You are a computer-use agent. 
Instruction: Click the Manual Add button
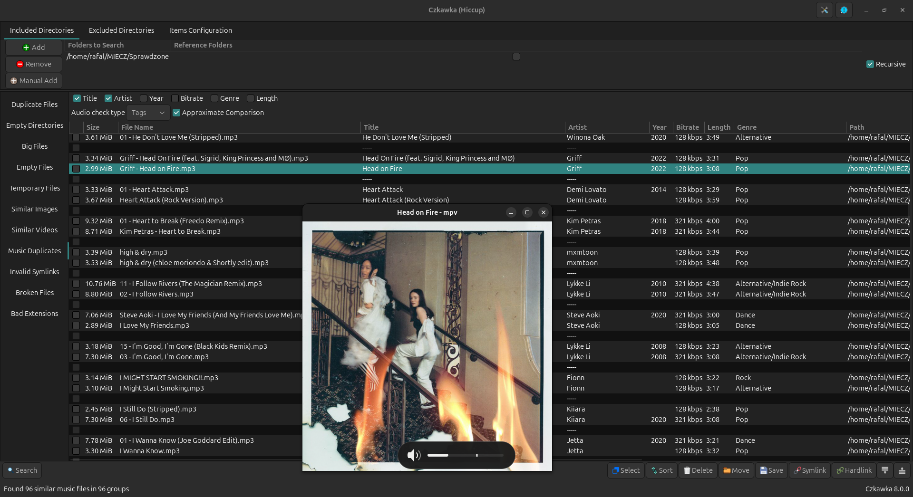34,81
